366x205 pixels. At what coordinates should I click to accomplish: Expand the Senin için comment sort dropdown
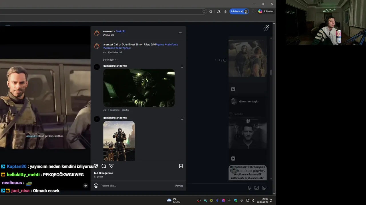[110, 60]
